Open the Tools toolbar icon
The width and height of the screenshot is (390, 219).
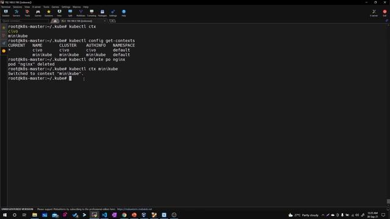click(x=27, y=13)
